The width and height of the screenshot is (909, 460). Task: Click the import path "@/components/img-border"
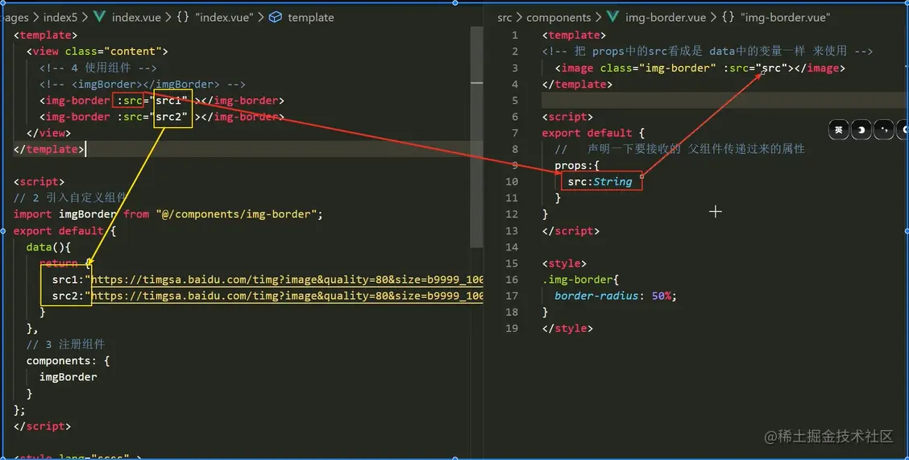pos(236,213)
